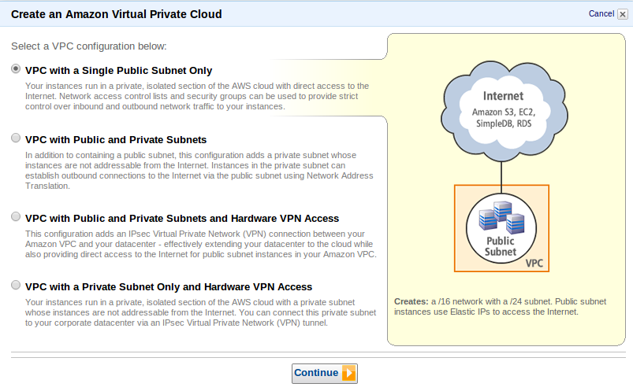Viewport: 633px width, 391px height.
Task: Click the orange arrow icon on Continue
Action: click(348, 373)
